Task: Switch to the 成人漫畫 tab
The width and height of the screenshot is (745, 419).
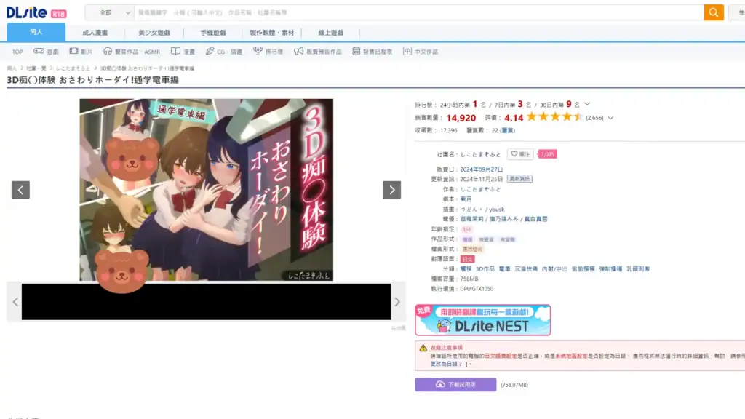Action: pos(95,33)
